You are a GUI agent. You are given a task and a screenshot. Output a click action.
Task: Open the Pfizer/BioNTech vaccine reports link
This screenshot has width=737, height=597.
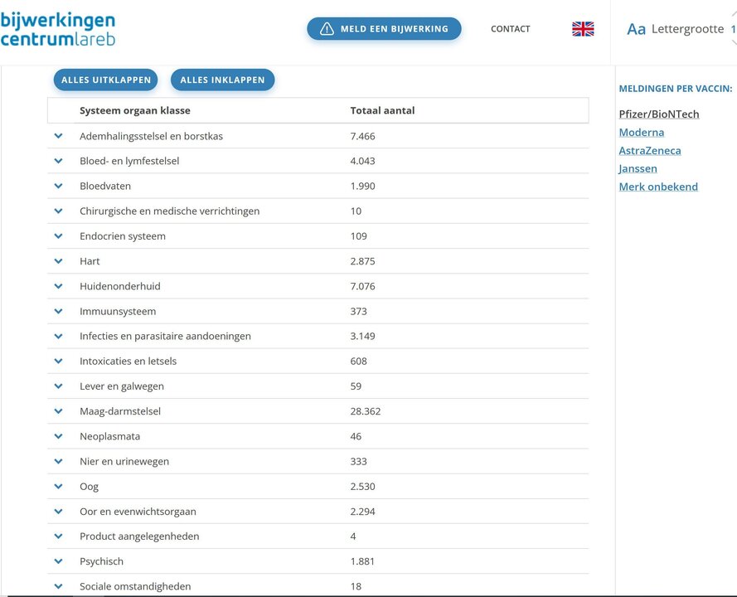click(x=658, y=114)
